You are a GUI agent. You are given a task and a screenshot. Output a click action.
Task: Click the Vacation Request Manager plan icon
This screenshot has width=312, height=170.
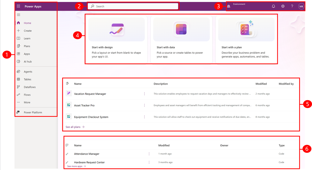pyautogui.click(x=69, y=93)
